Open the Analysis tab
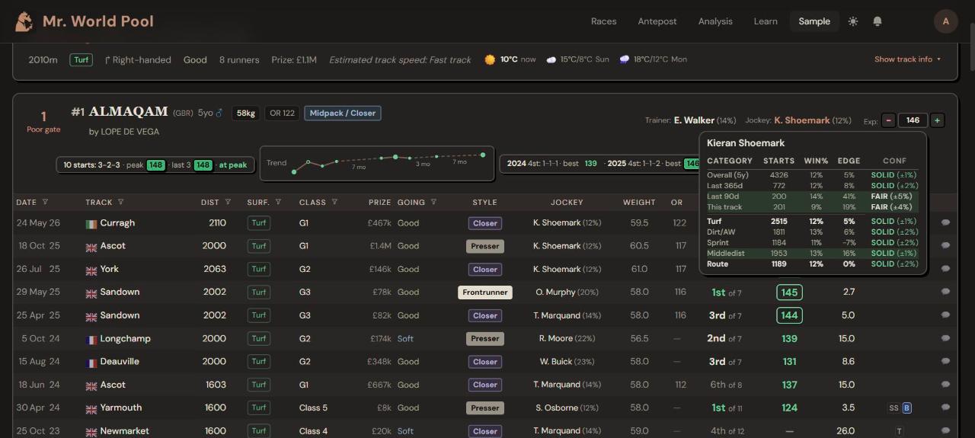The image size is (975, 438). click(x=715, y=21)
